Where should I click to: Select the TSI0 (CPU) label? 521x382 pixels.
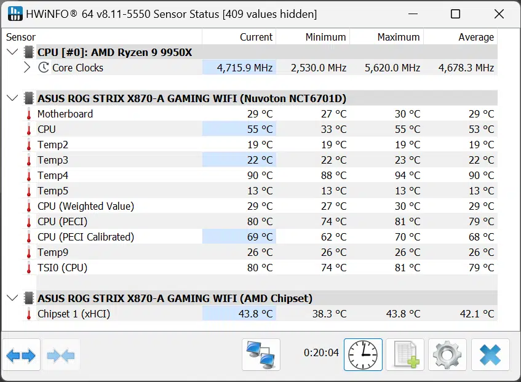pos(63,268)
